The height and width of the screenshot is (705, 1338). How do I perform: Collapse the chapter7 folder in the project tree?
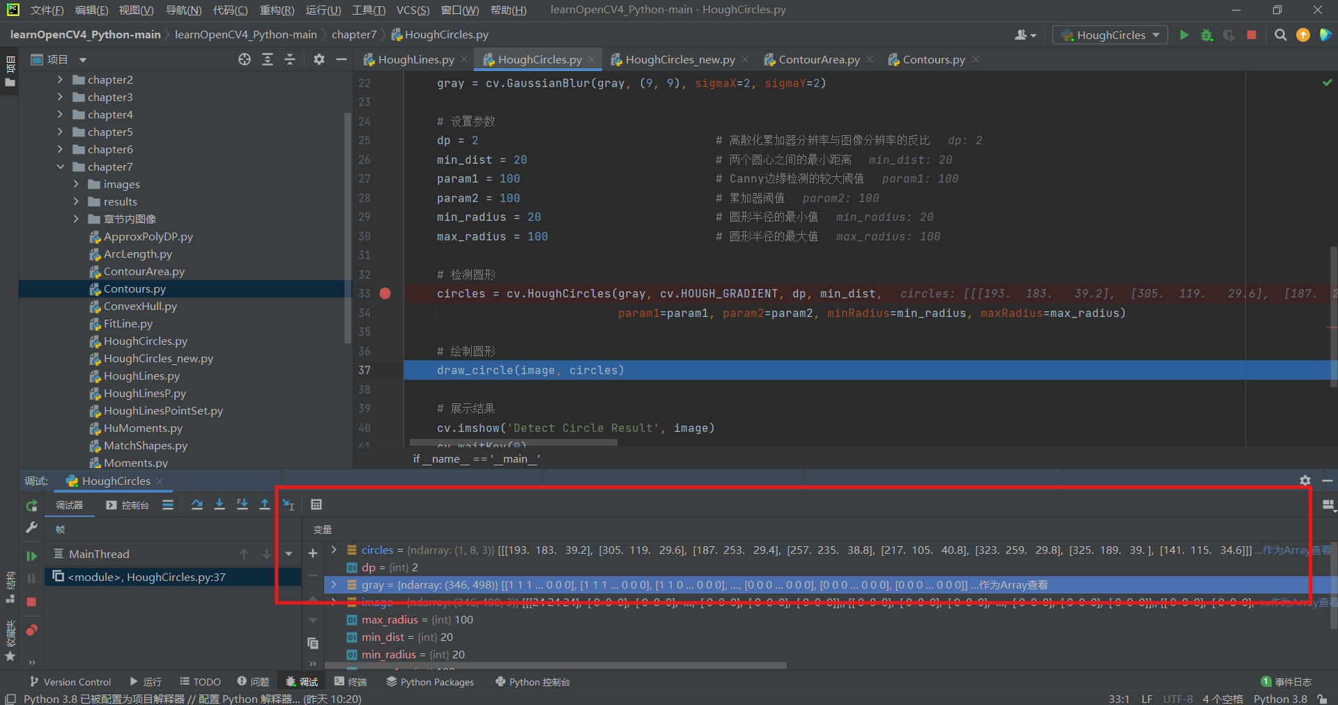(x=61, y=166)
